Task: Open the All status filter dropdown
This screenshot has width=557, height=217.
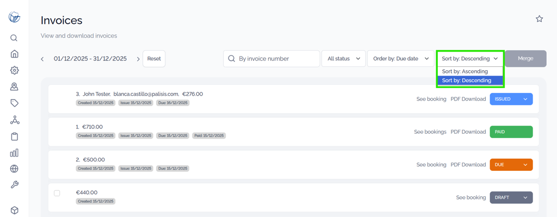Action: [x=344, y=59]
